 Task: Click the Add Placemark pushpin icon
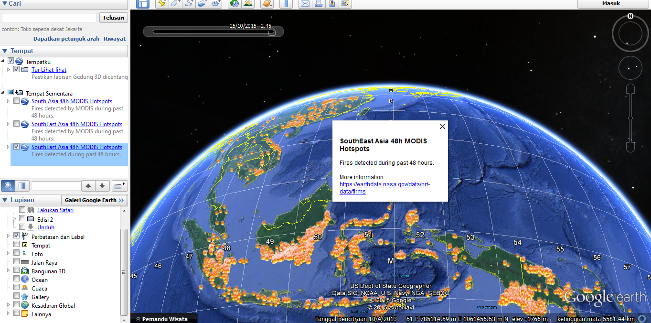point(162,4)
